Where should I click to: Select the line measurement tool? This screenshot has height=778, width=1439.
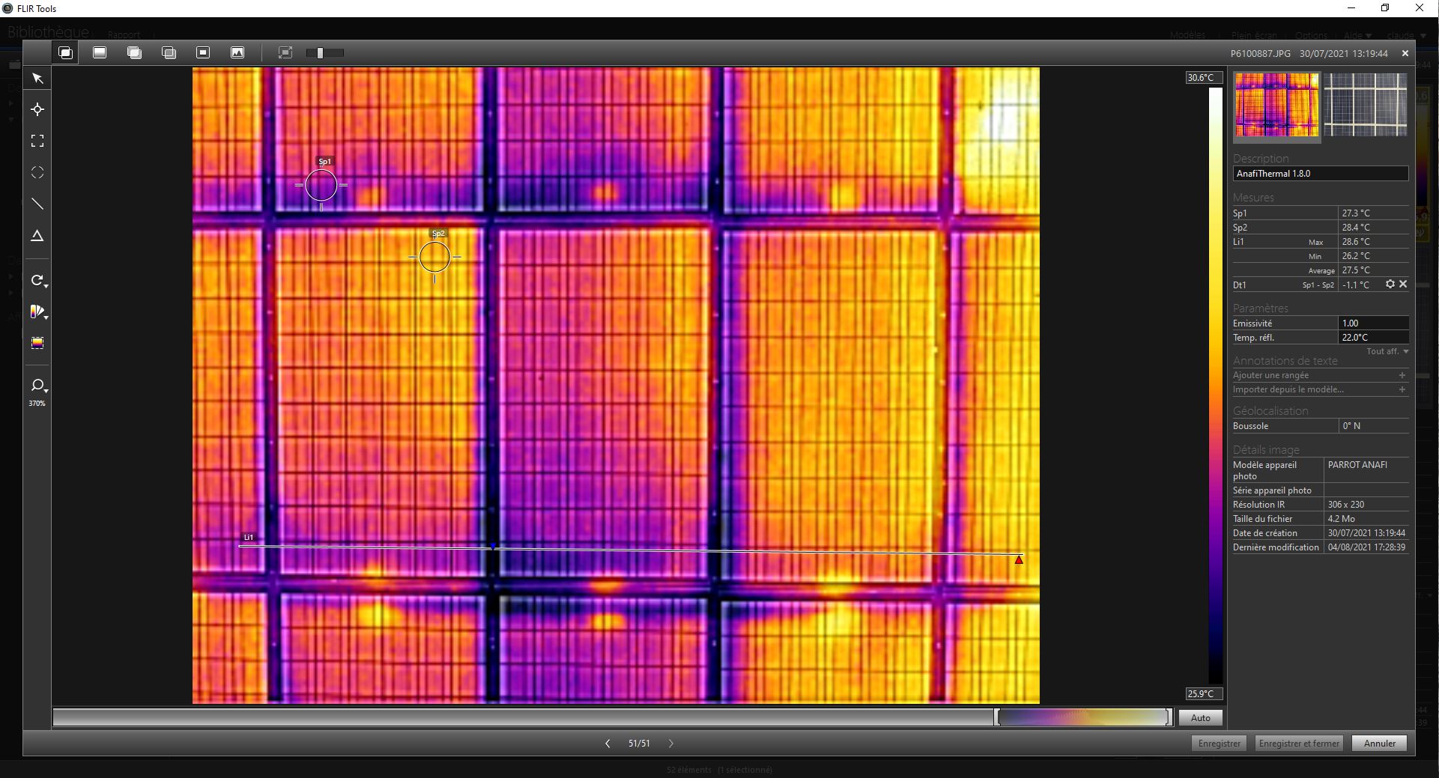[x=37, y=204]
